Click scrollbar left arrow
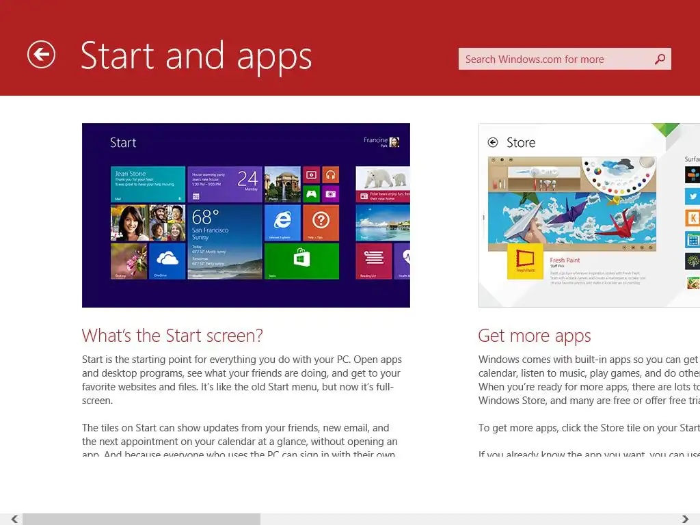700x525 pixels. click(14, 519)
